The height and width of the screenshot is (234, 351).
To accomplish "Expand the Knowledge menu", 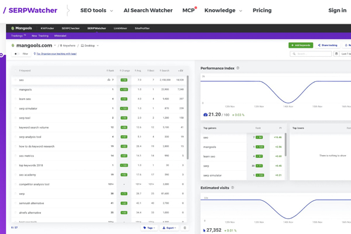I will [223, 11].
